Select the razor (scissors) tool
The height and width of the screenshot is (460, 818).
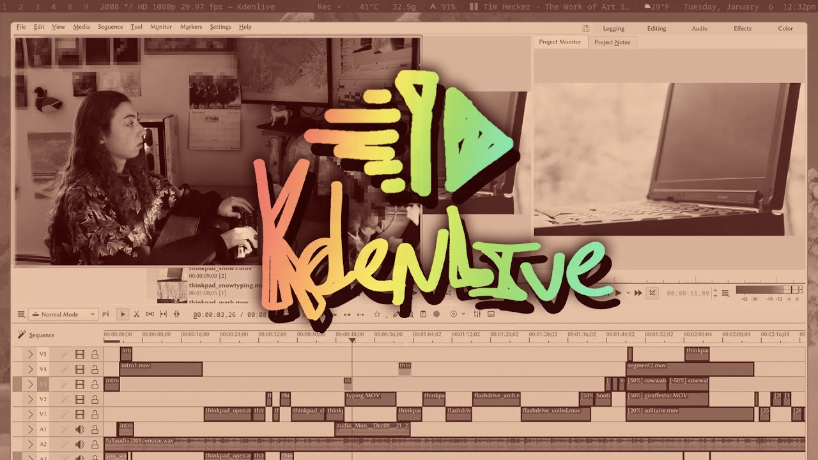tap(136, 314)
